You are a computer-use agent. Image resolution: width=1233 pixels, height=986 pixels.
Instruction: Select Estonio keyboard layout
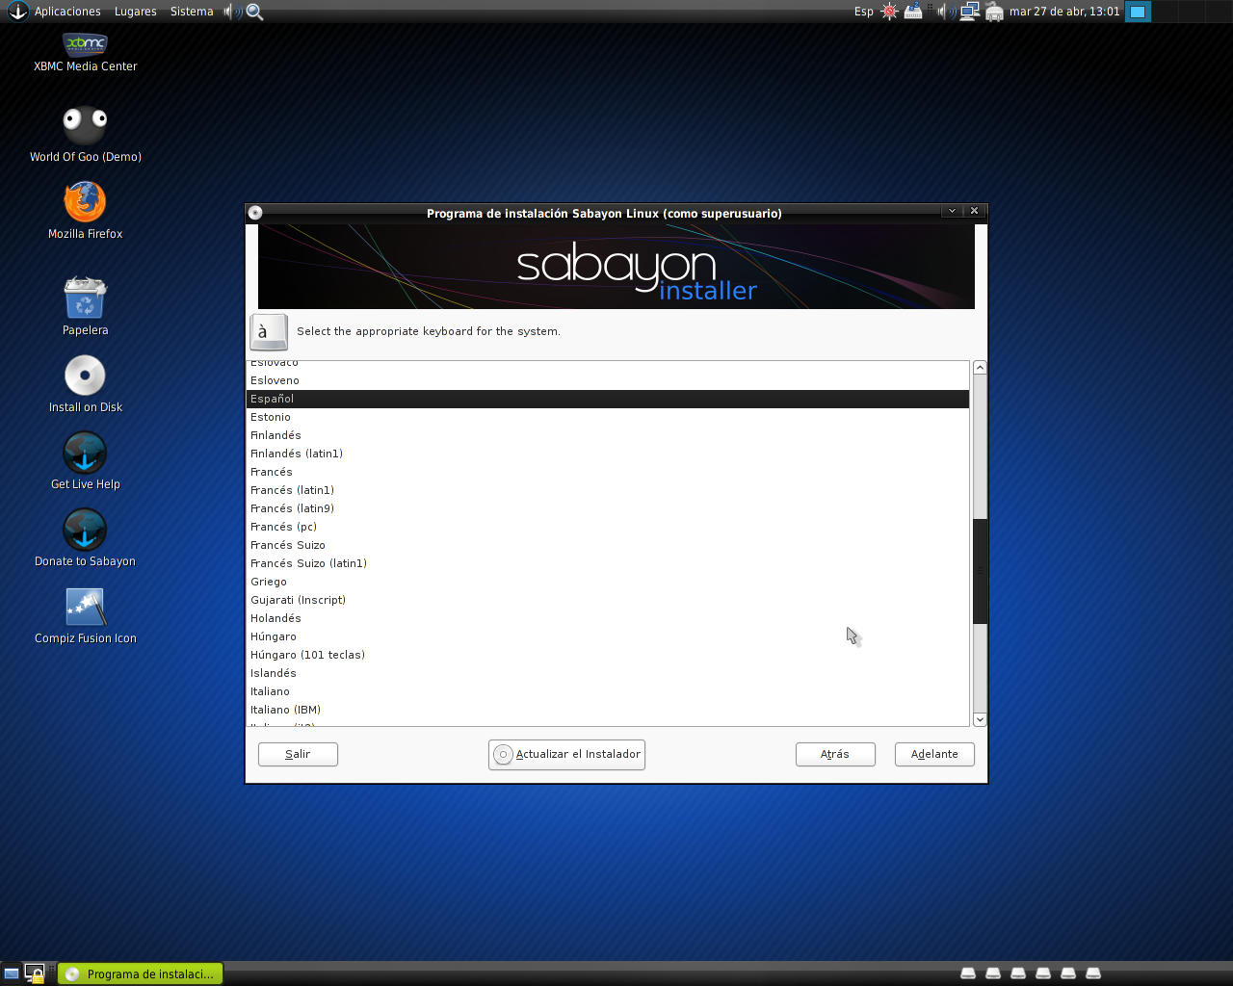pos(608,417)
